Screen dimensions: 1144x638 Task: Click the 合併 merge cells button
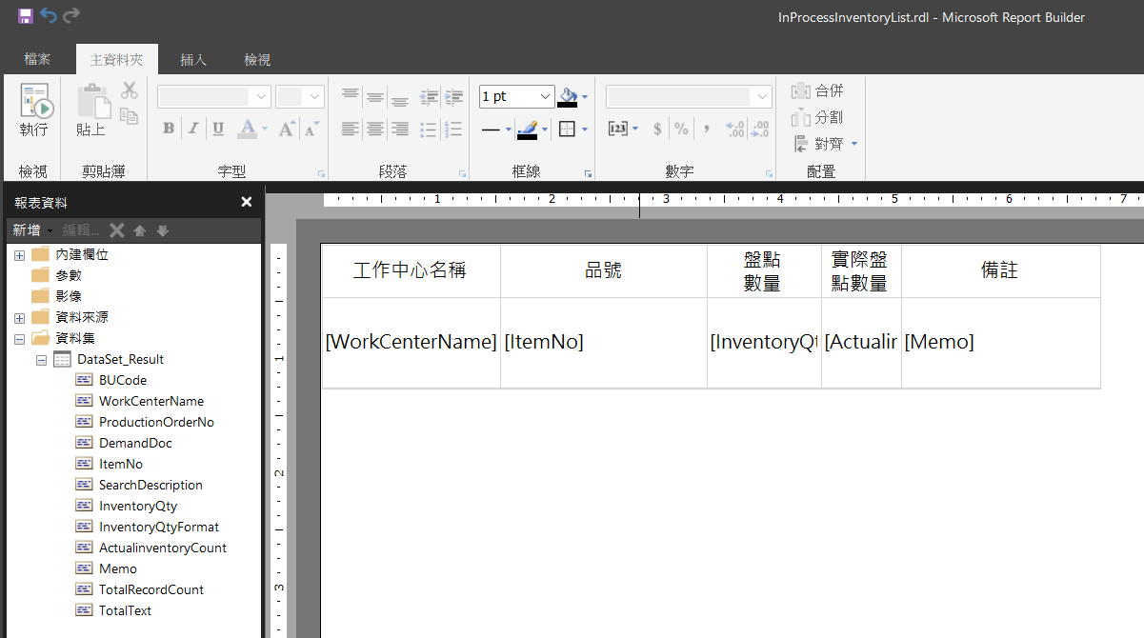coord(817,90)
